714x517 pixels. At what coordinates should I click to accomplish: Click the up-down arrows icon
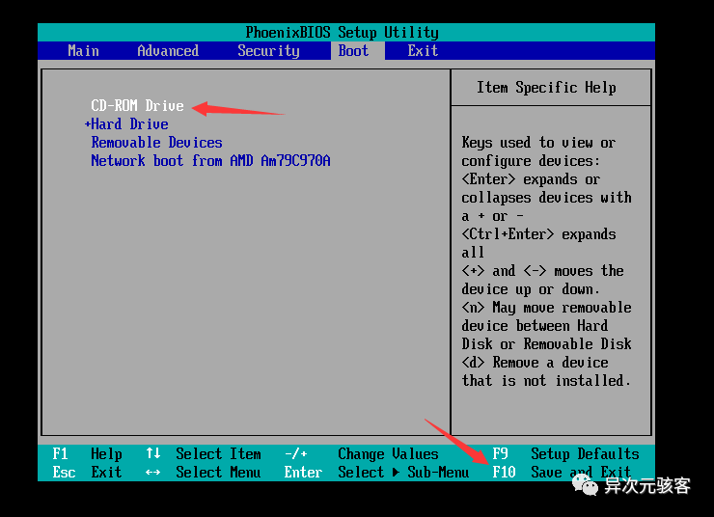(153, 453)
